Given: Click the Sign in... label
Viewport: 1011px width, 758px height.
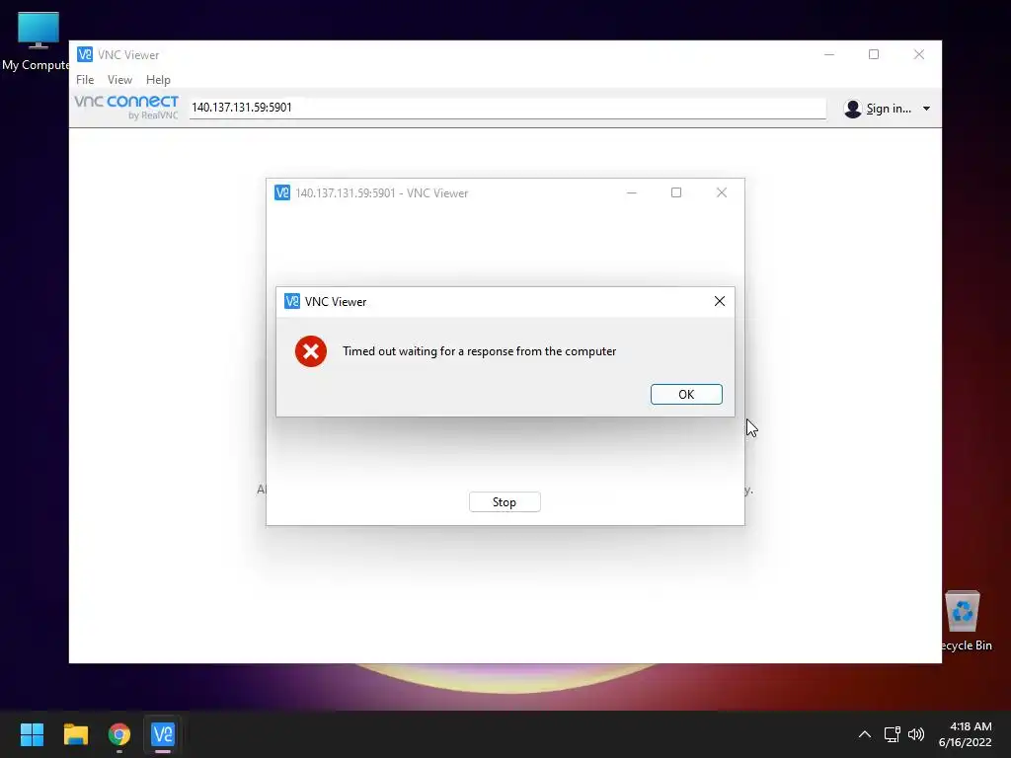Looking at the screenshot, I should (889, 109).
